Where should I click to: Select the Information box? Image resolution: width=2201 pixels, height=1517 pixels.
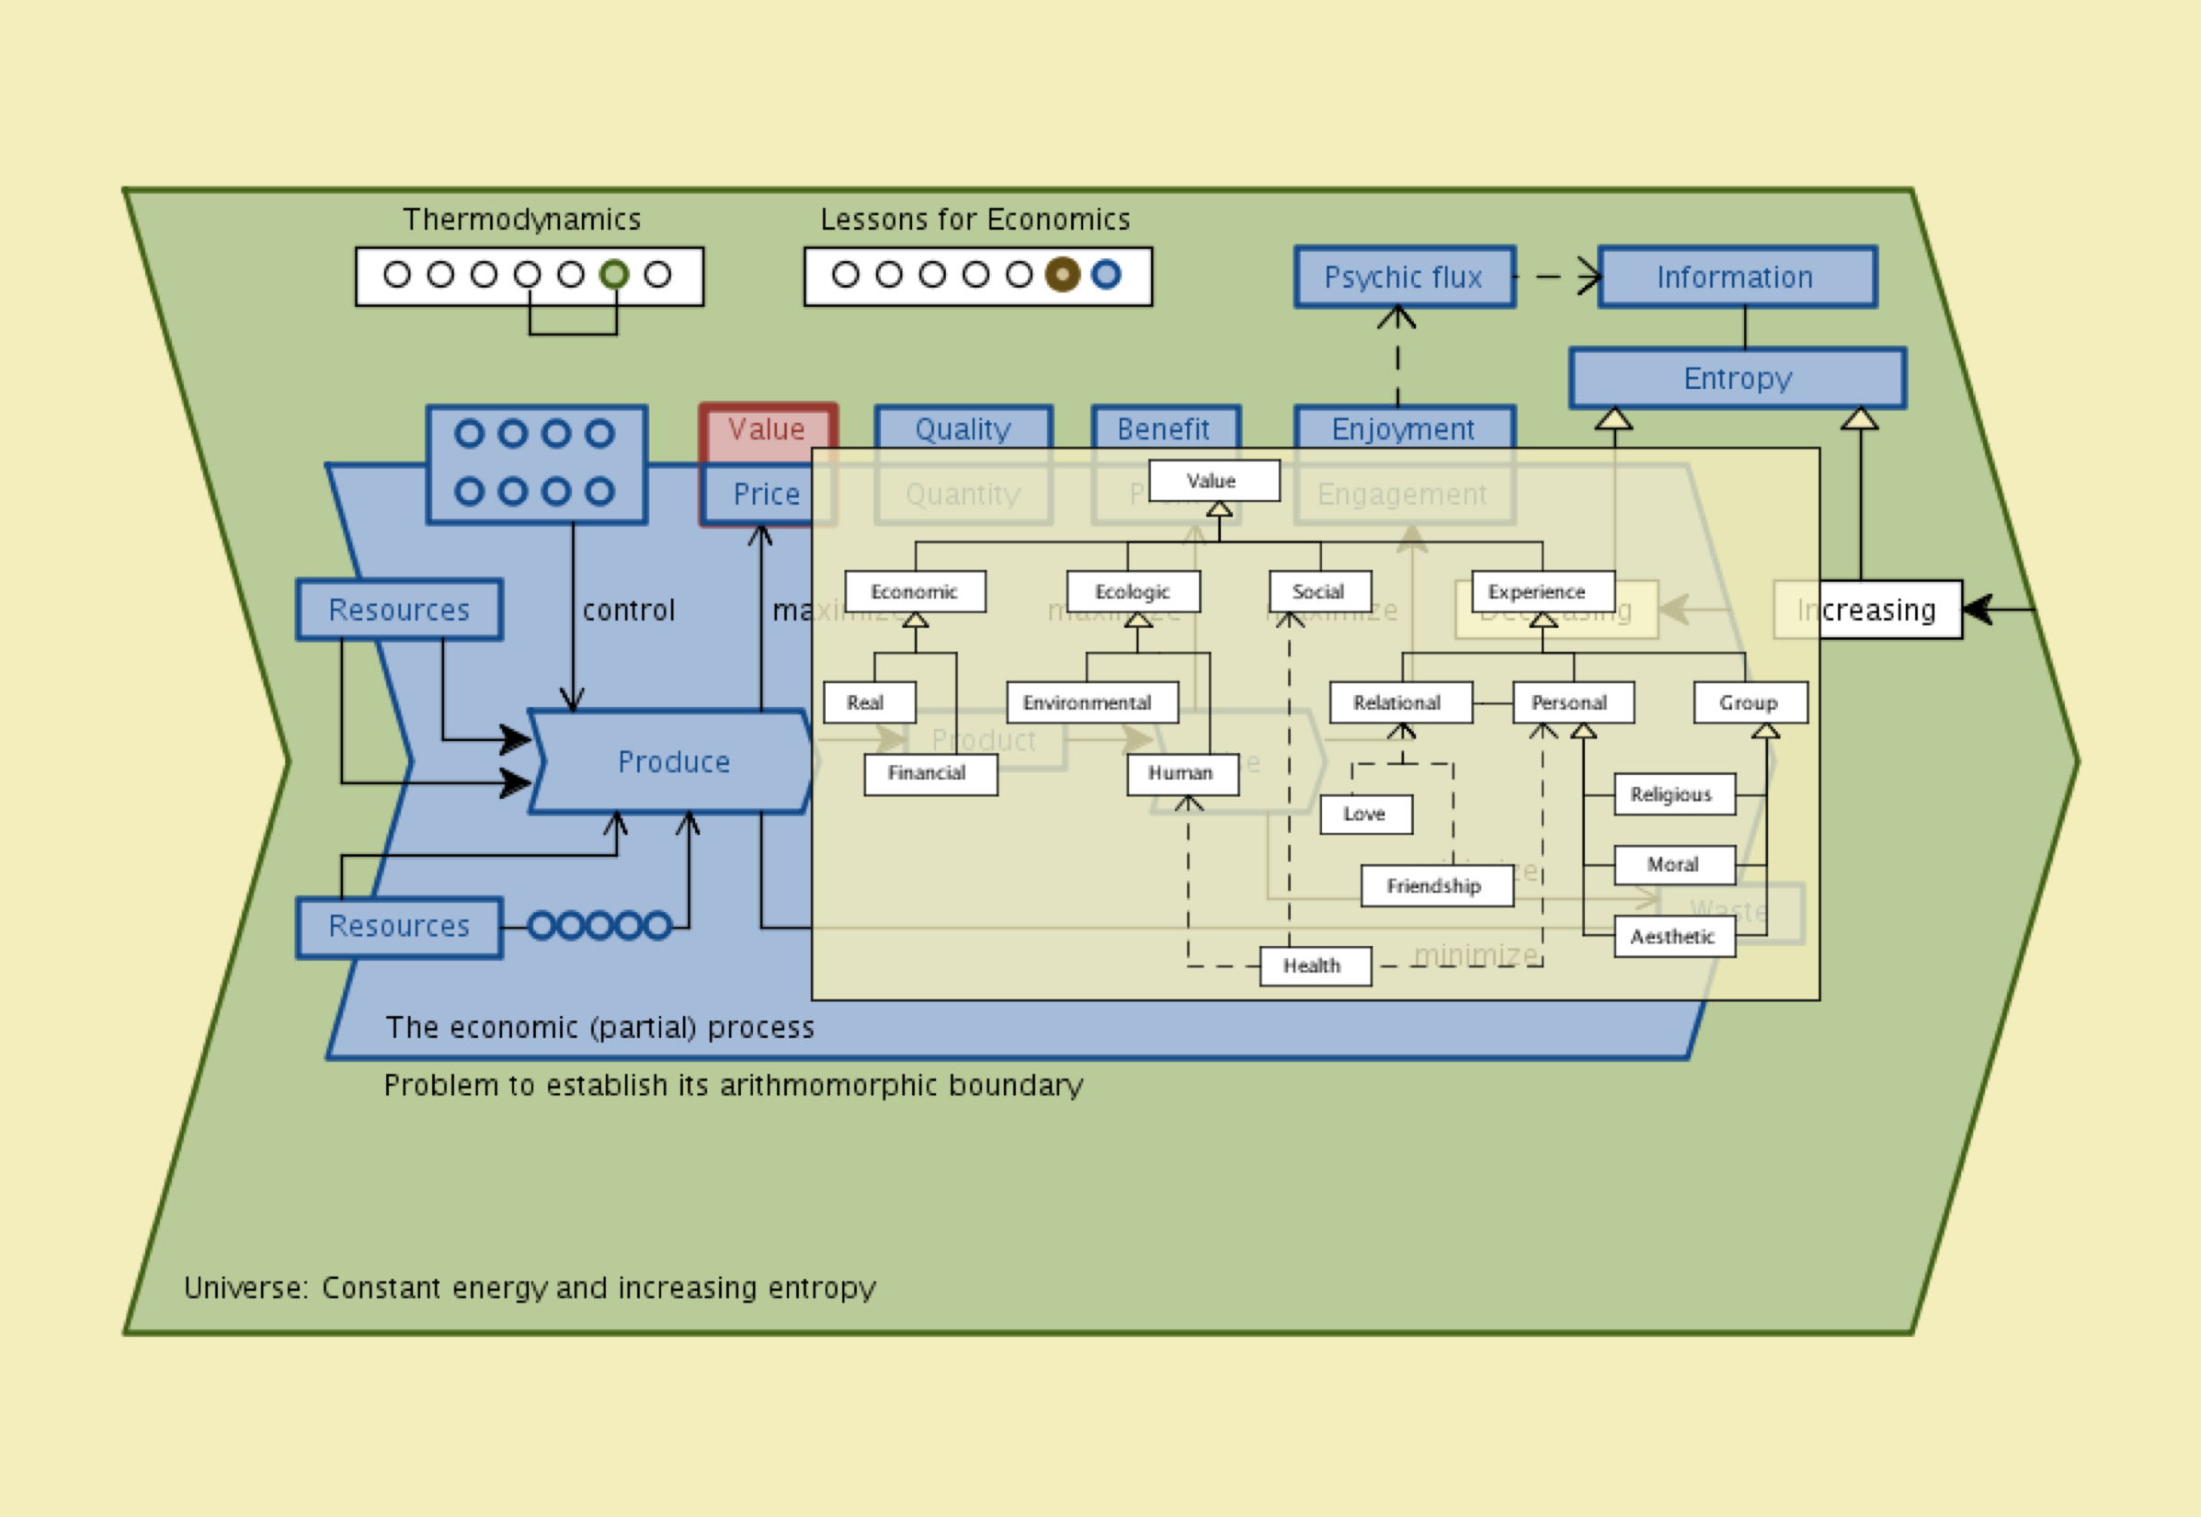click(1737, 278)
